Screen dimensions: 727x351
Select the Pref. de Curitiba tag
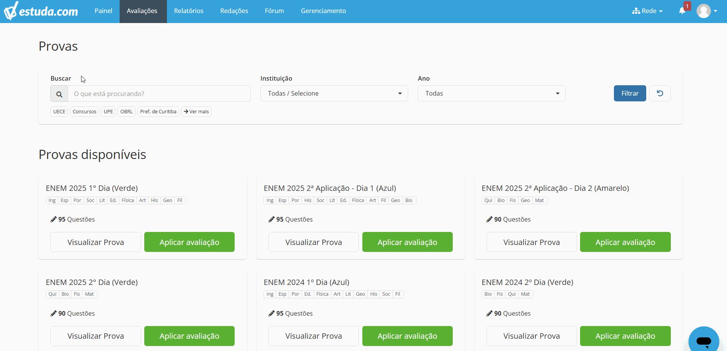[158, 112]
